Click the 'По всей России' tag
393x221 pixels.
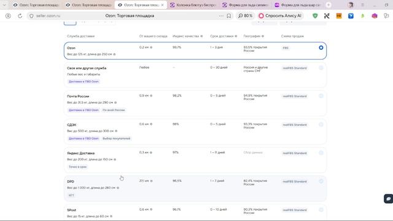[x=114, y=110]
